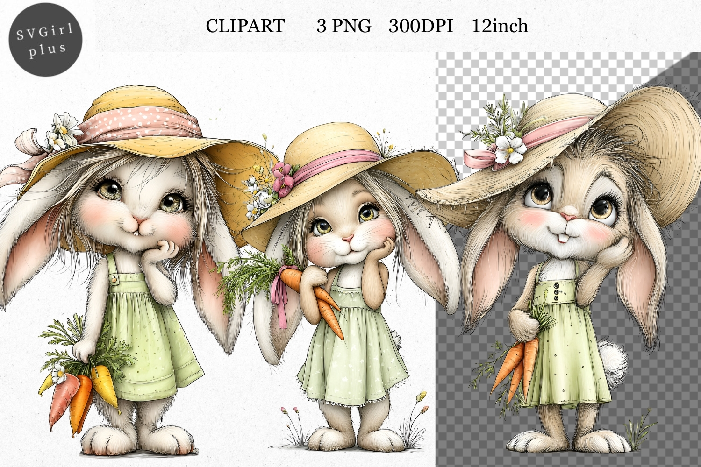Click the CLIPART heading text

[245, 26]
